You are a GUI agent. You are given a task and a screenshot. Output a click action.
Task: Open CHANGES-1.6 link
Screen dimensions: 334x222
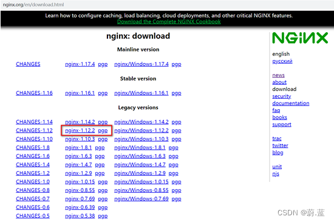pos(33,156)
